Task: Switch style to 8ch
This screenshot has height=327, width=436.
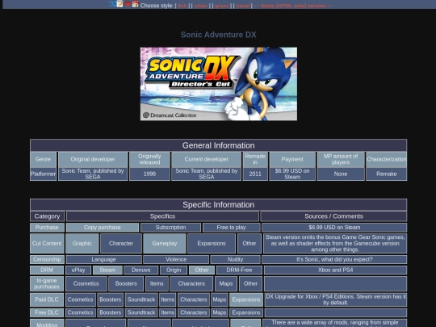Action: [x=182, y=6]
